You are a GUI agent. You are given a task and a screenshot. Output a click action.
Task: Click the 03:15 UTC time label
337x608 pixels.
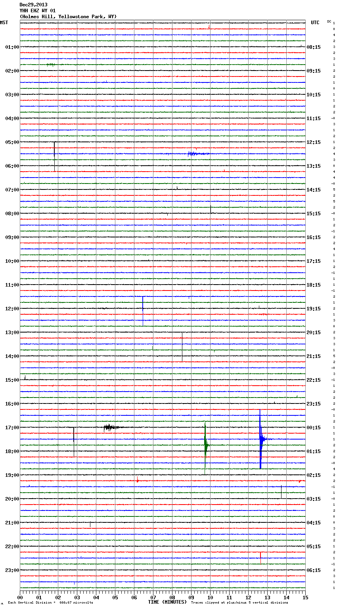(x=314, y=499)
